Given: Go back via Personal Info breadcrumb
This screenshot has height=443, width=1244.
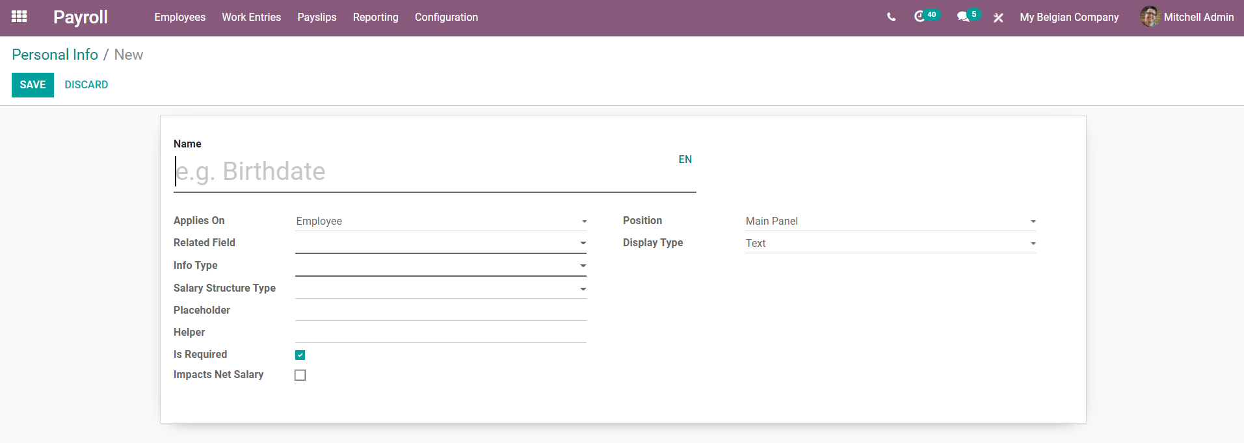Looking at the screenshot, I should tap(55, 55).
